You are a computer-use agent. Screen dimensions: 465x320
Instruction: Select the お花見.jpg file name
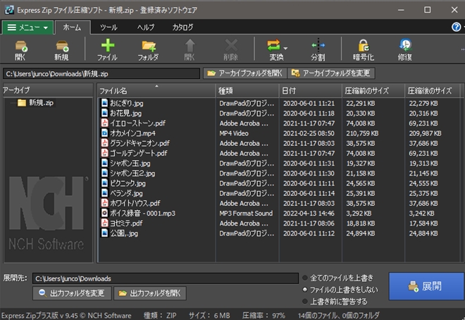tap(125, 113)
